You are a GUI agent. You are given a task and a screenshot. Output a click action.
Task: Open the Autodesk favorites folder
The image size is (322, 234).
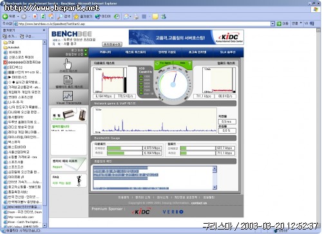[12, 48]
